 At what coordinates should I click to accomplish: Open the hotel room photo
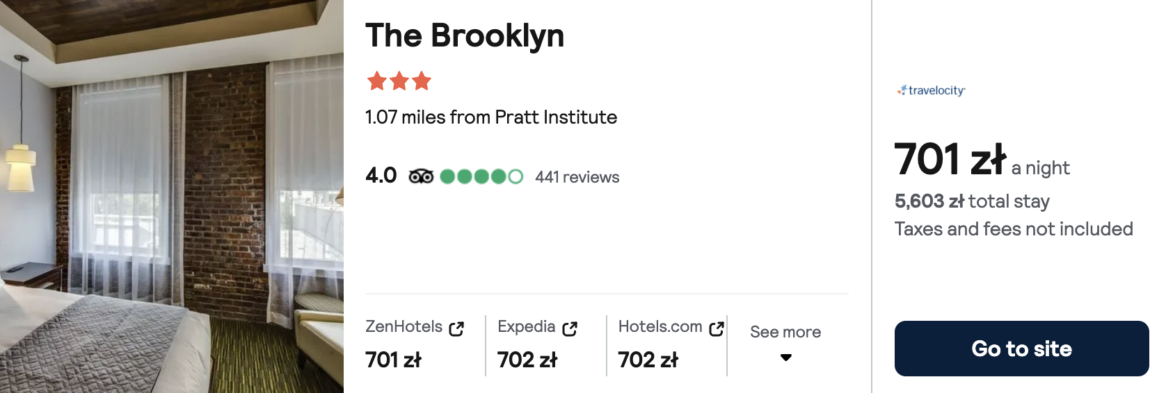(172, 196)
